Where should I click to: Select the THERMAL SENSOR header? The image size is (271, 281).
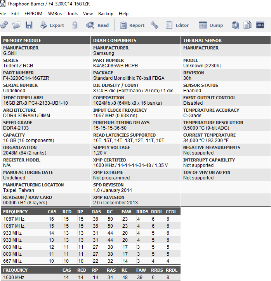[226, 40]
